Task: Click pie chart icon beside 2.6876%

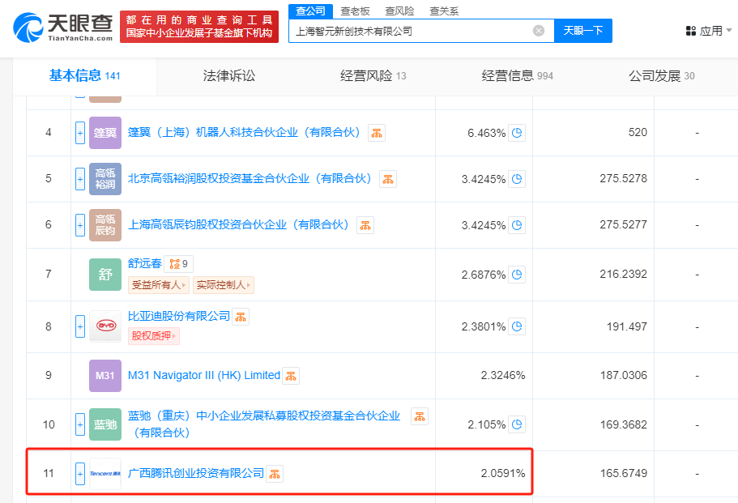Action: click(x=517, y=275)
